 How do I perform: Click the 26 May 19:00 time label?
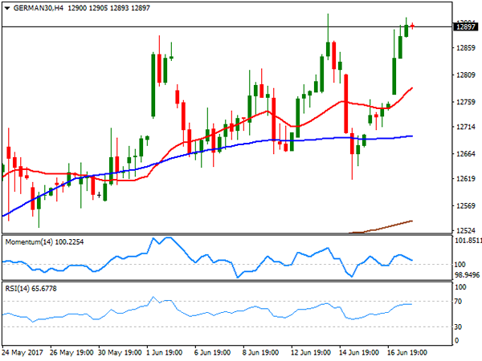point(71,352)
